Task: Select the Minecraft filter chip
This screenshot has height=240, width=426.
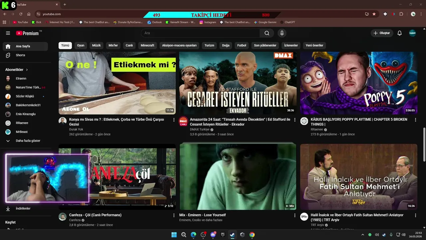Action: pos(147,45)
